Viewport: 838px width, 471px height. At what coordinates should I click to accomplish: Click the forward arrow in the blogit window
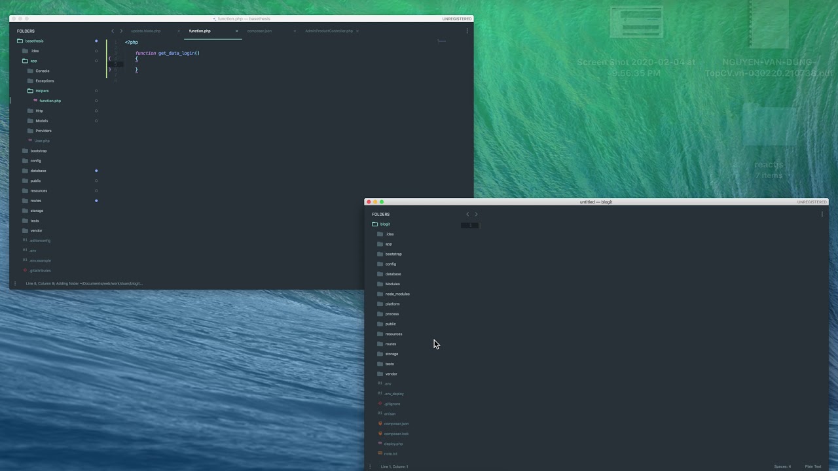click(476, 214)
